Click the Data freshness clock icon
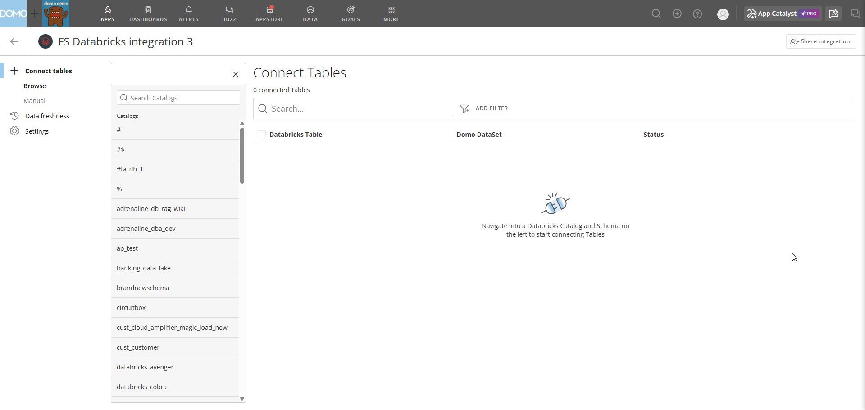 pos(14,116)
